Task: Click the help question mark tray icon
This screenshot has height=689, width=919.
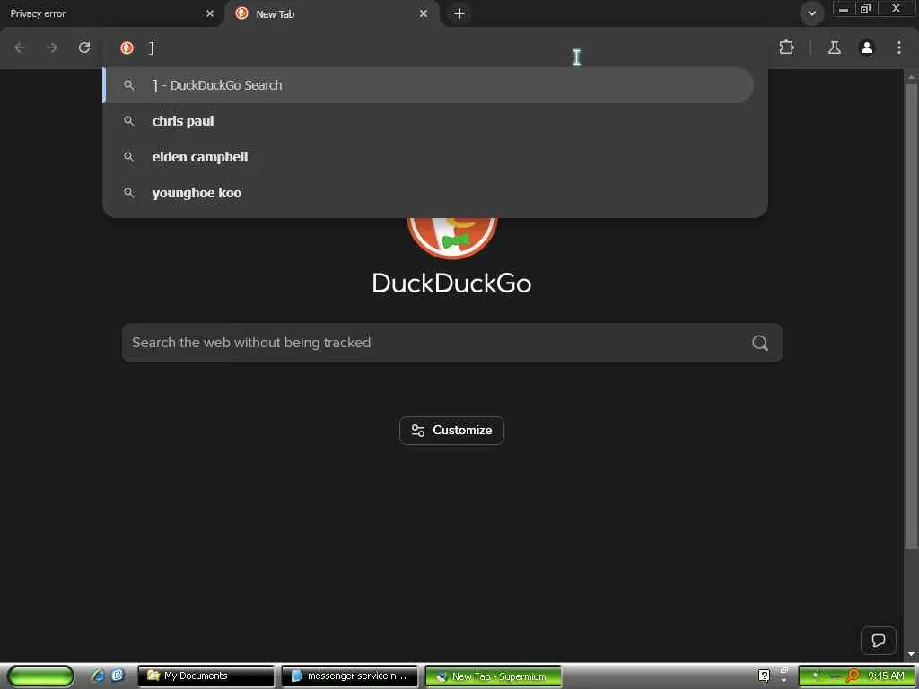Action: [765, 676]
